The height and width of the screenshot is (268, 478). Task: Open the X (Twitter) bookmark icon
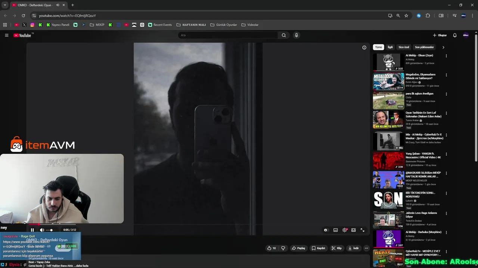point(24,25)
